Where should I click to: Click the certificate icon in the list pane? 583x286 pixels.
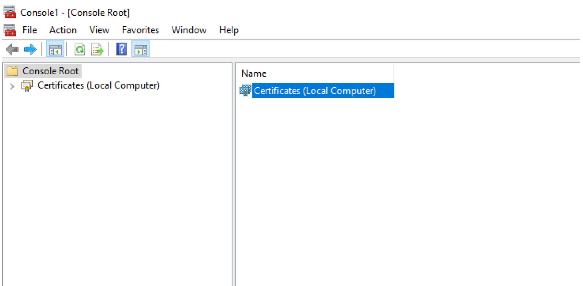(245, 91)
